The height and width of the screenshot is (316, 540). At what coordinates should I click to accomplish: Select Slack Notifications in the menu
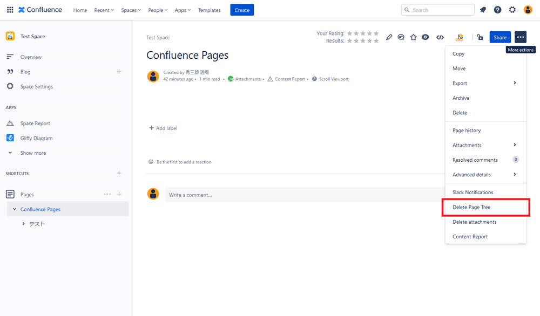[x=485, y=192]
